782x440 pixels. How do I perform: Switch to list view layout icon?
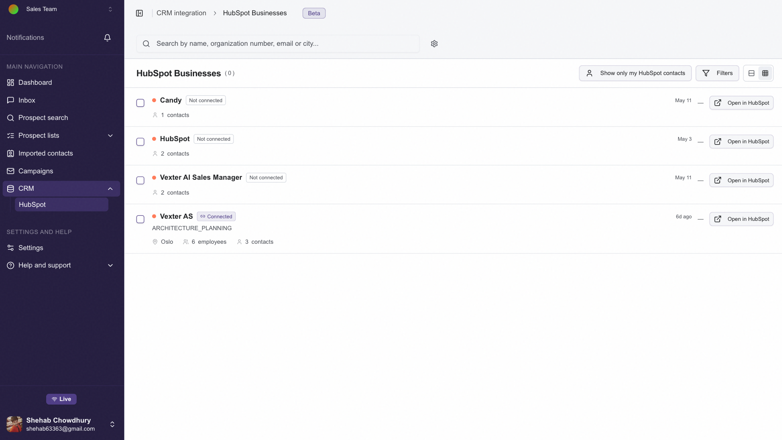(751, 73)
